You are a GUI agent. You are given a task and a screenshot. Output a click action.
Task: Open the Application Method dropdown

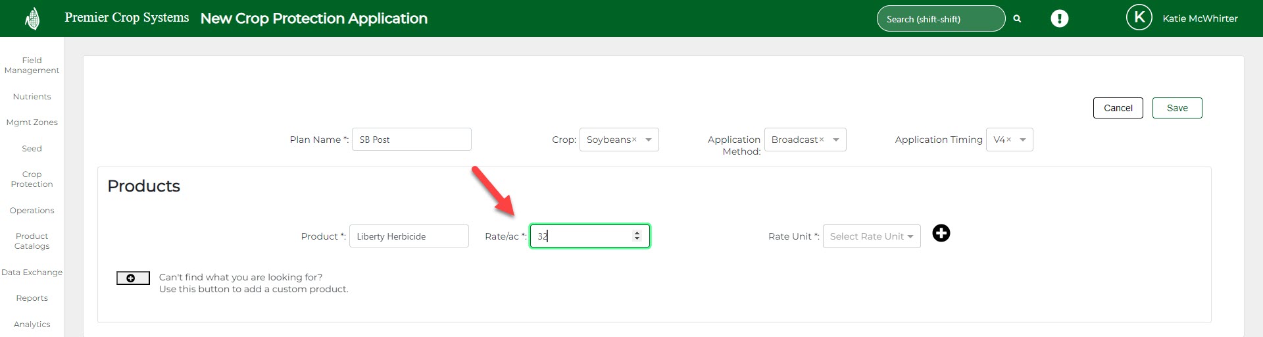click(836, 140)
